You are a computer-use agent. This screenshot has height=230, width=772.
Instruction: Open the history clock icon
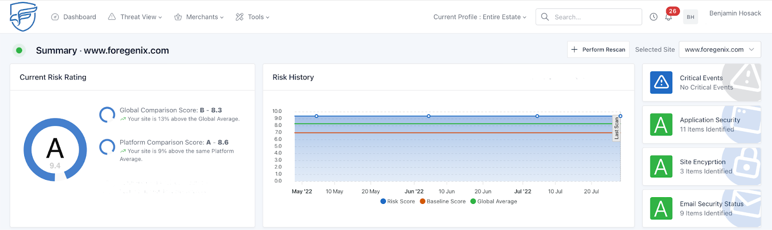pos(653,17)
